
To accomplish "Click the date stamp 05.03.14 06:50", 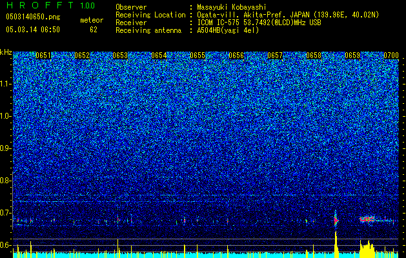I will 33,30.
